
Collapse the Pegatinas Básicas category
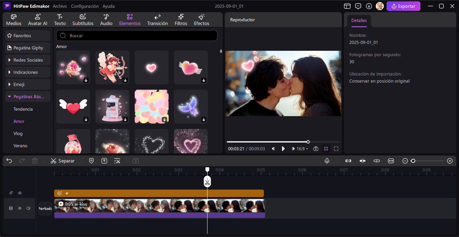[28, 96]
